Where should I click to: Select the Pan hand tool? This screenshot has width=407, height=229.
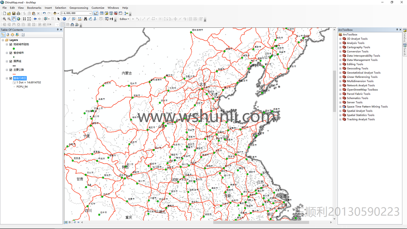14,19
